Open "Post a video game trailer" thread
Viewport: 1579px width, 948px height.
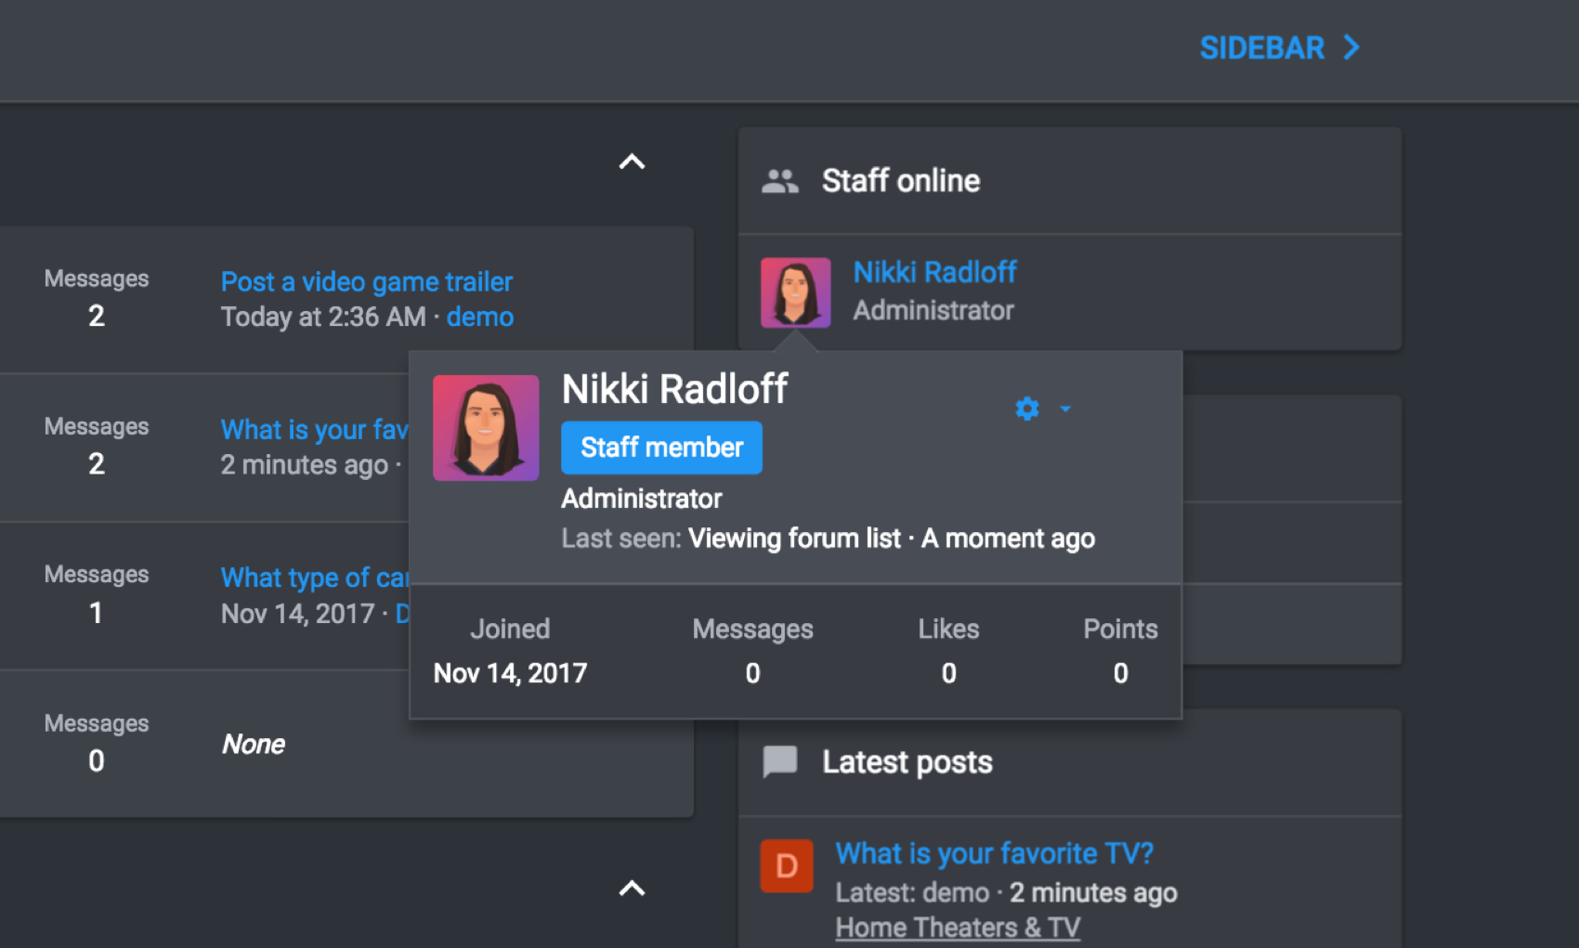tap(366, 281)
